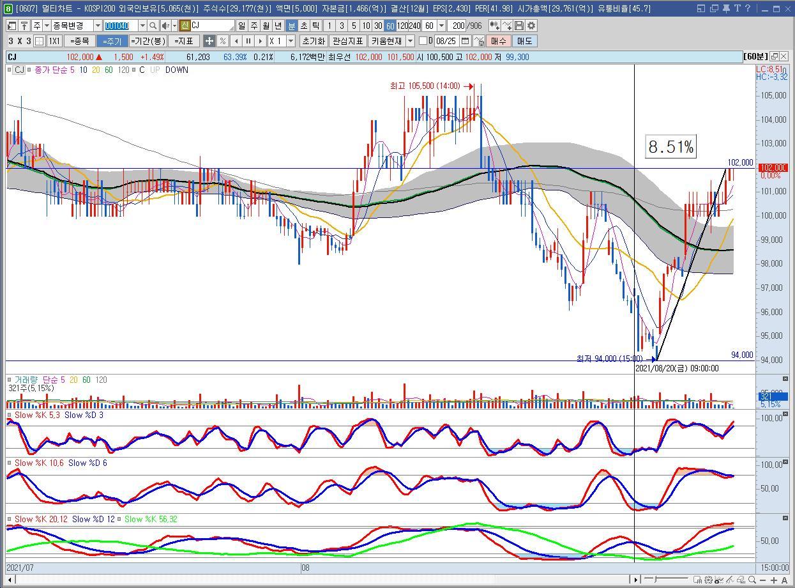The image size is (795, 588).
Task: Click the scrollbar right arrow
Action: tap(635, 580)
